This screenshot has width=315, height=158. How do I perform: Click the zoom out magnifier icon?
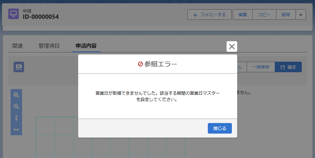click(16, 106)
